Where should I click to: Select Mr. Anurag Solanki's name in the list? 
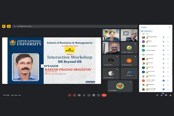coord(152,46)
